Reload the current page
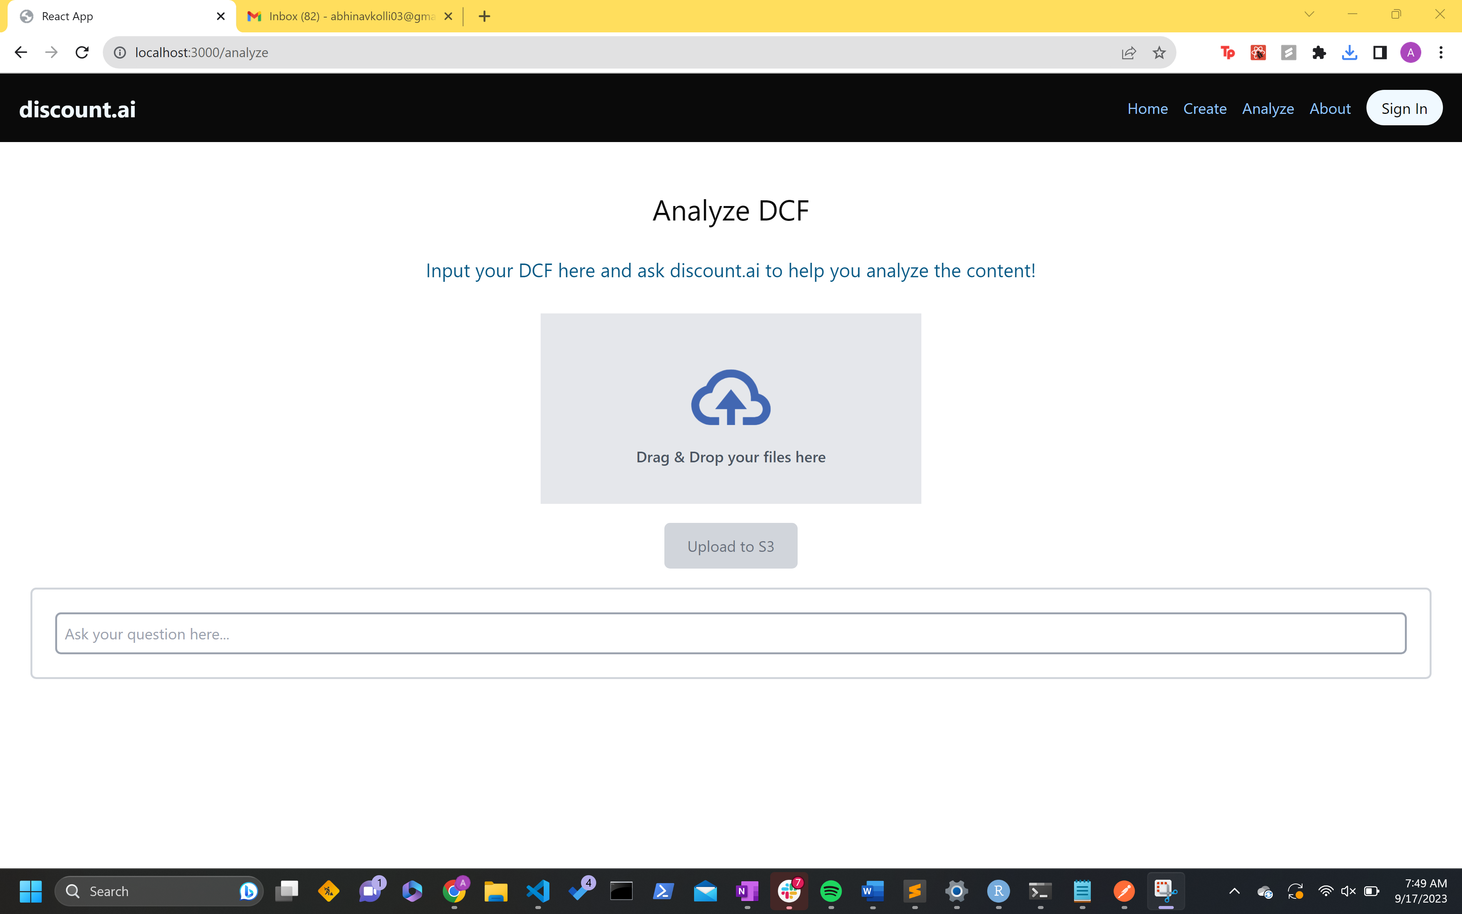The height and width of the screenshot is (914, 1462). pos(82,53)
